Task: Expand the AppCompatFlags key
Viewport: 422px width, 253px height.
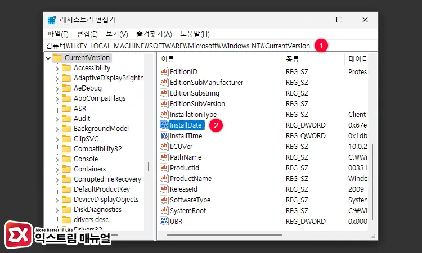Action: coord(57,99)
